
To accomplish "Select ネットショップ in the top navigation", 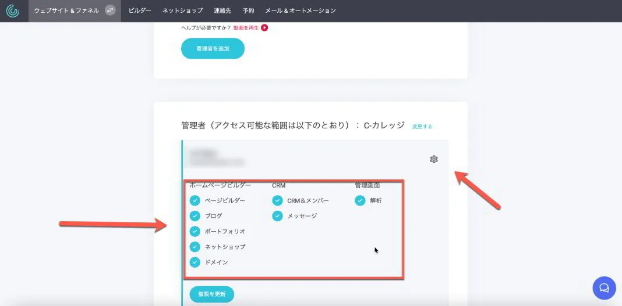I will (183, 10).
